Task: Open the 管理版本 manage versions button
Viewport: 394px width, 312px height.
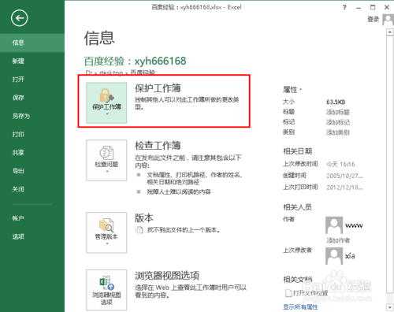Action: pos(106,232)
